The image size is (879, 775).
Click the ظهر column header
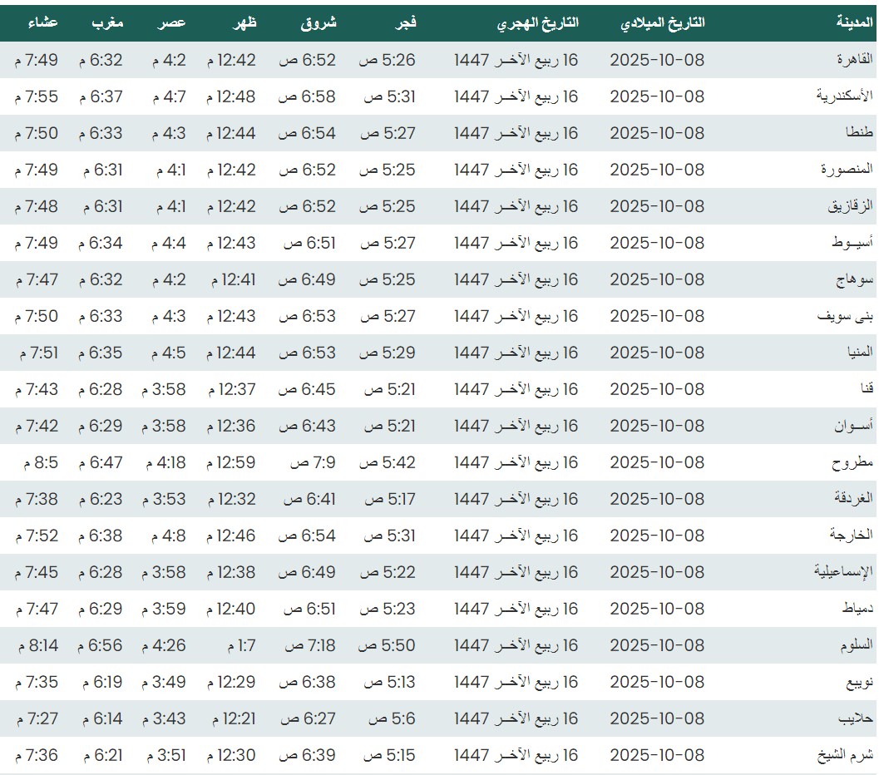click(x=244, y=23)
